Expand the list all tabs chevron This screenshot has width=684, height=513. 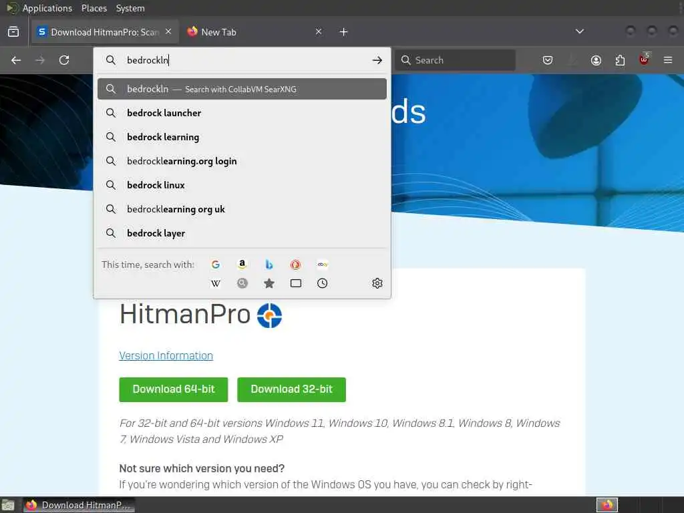[x=580, y=31]
